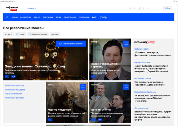Go to the КИНО section
This screenshot has height=126, width=178.
point(15,17)
